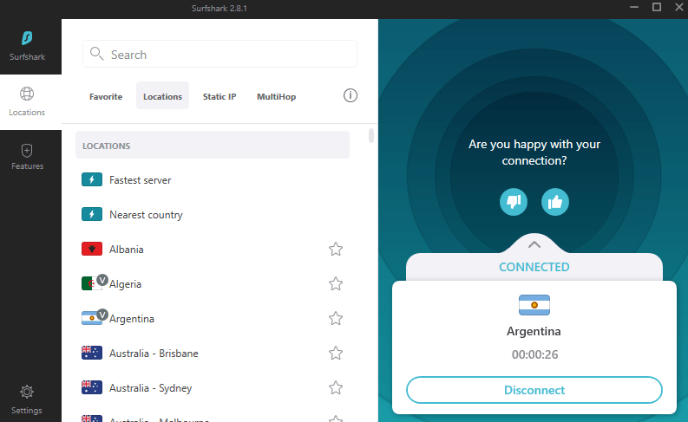The width and height of the screenshot is (688, 422).
Task: Click the Algeria flag icon
Action: [92, 283]
